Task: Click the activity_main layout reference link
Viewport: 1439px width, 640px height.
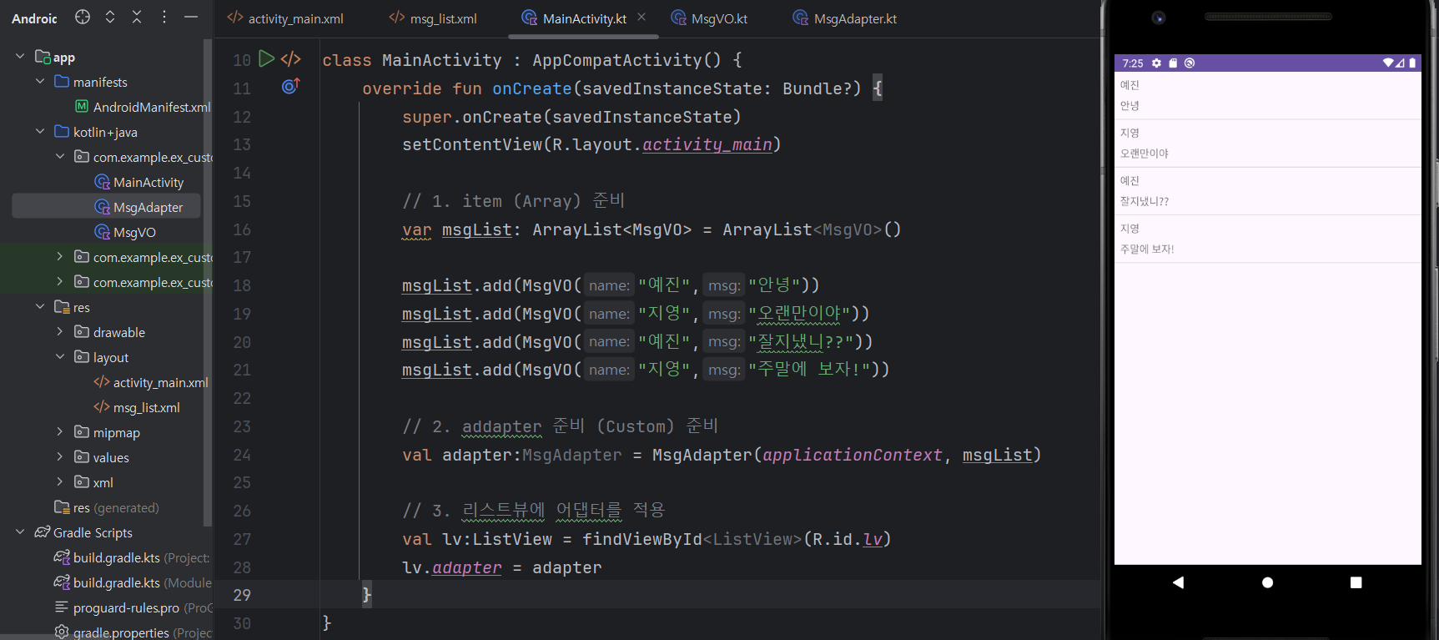Action: [x=707, y=144]
